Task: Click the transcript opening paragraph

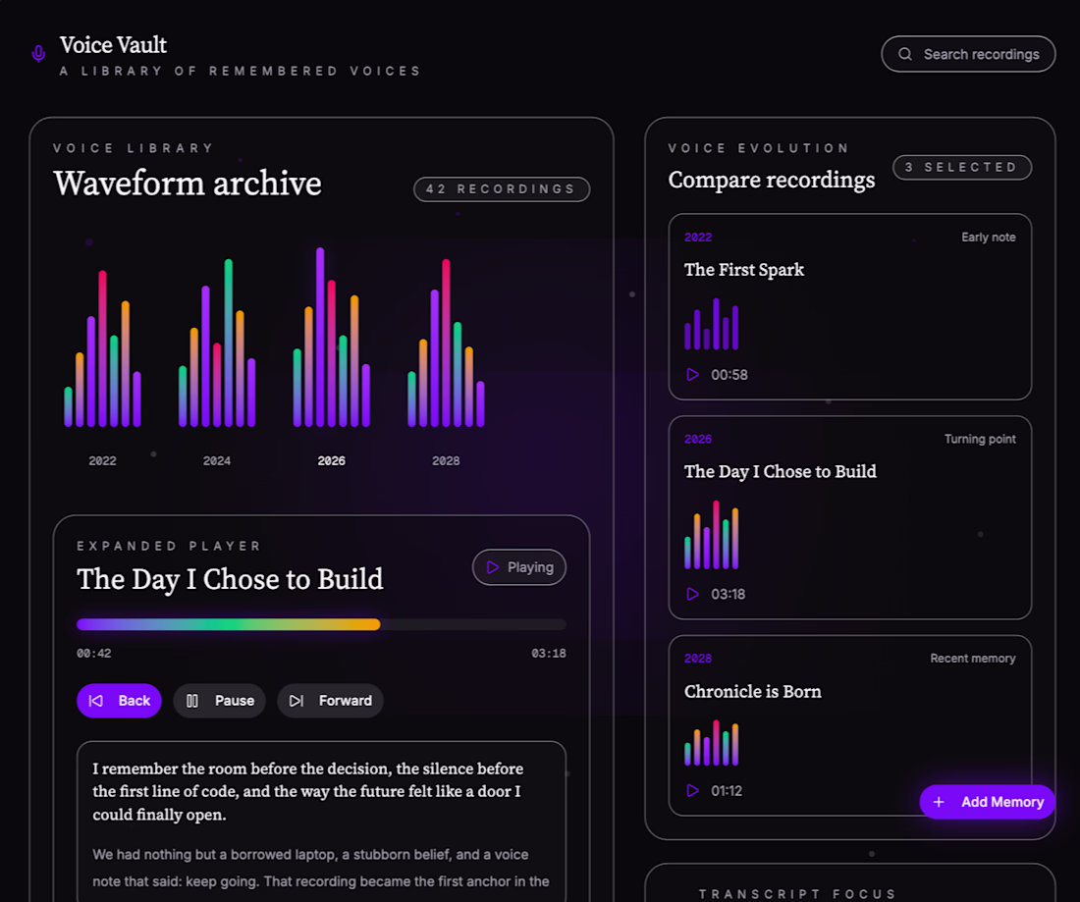Action: tap(308, 791)
